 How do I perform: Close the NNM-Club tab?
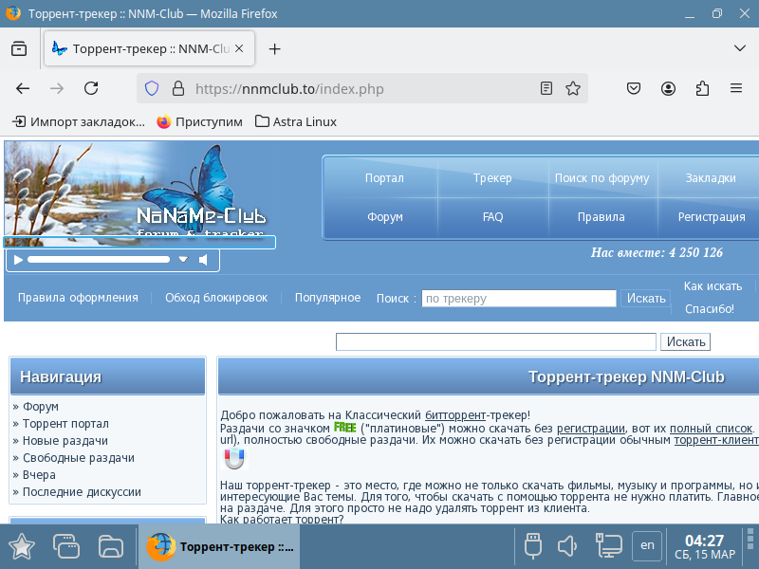(x=239, y=48)
